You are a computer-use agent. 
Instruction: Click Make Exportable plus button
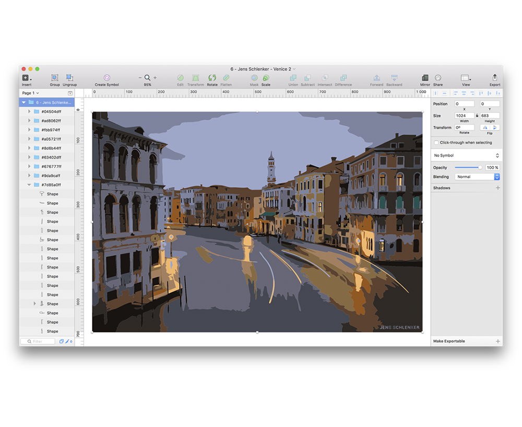[x=497, y=341]
